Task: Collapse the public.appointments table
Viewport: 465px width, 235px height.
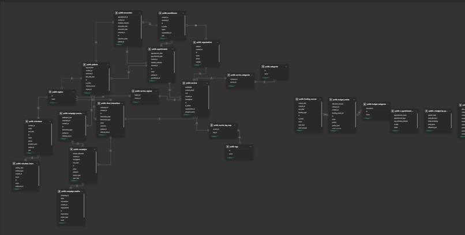Action: (152, 81)
